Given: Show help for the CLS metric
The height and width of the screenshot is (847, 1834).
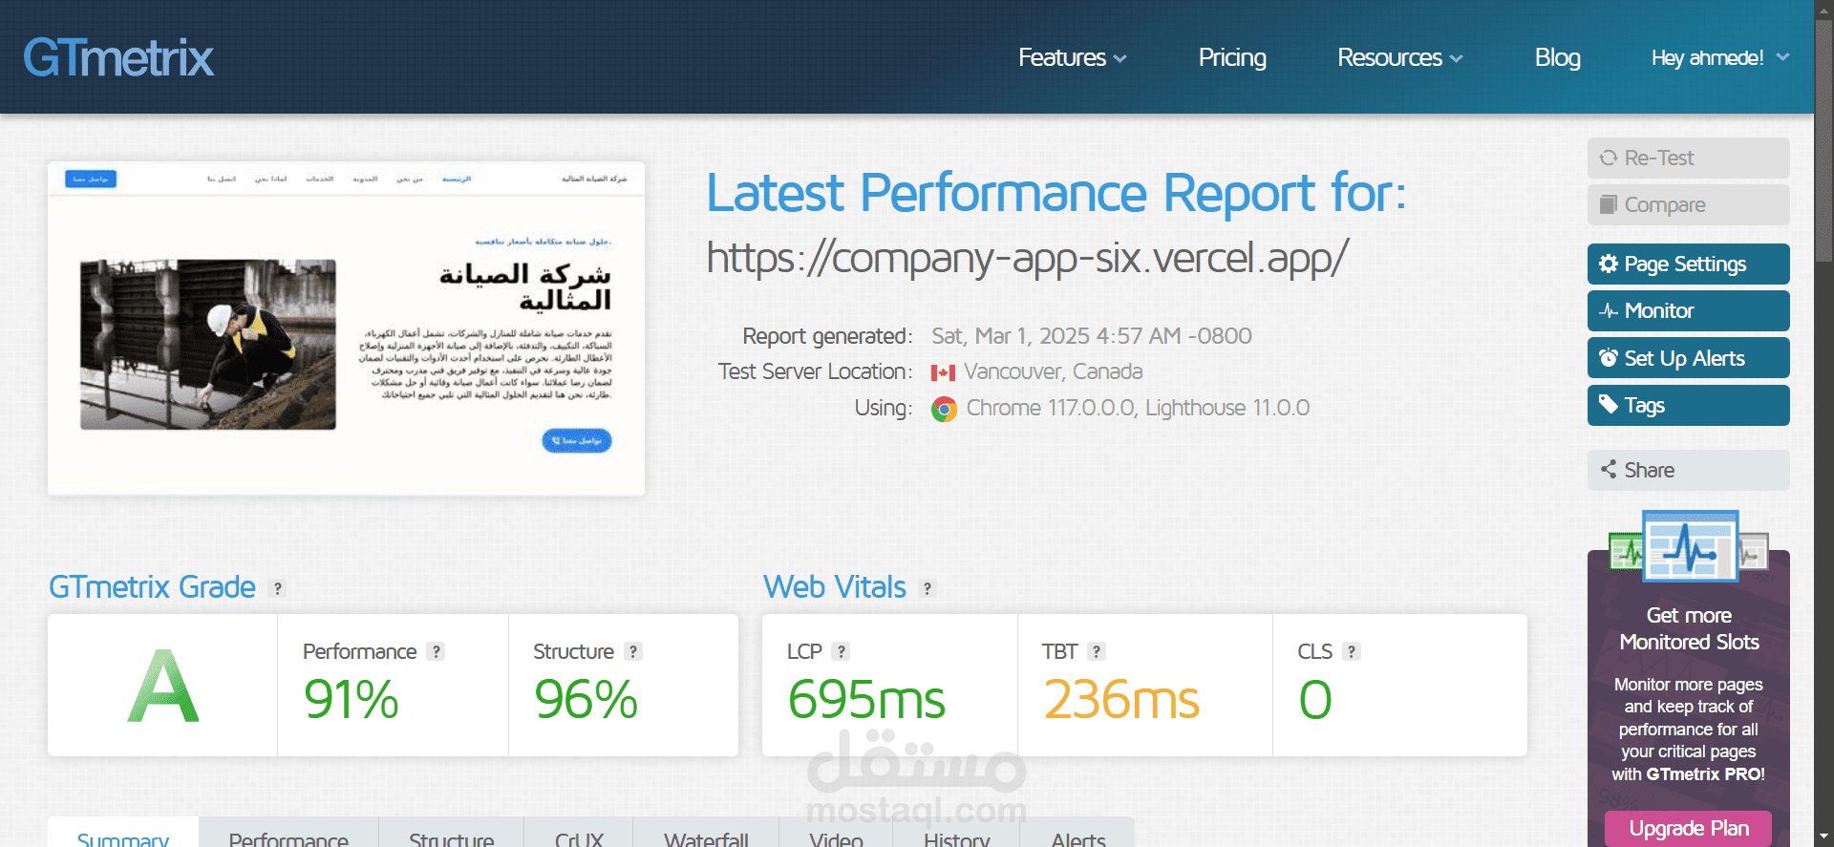Looking at the screenshot, I should tap(1351, 651).
